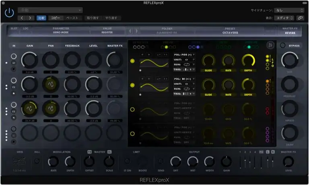Click first LFO previous waveform arrow
This screenshot has width=309, height=185.
[142, 55]
